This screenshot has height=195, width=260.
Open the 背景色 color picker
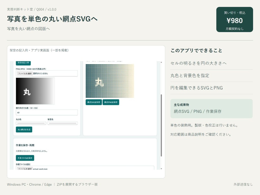tap(62, 123)
